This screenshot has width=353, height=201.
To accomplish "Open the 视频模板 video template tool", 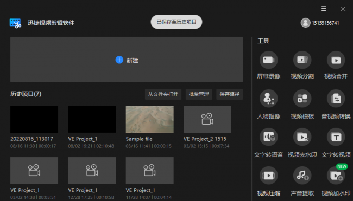I will 302,99.
